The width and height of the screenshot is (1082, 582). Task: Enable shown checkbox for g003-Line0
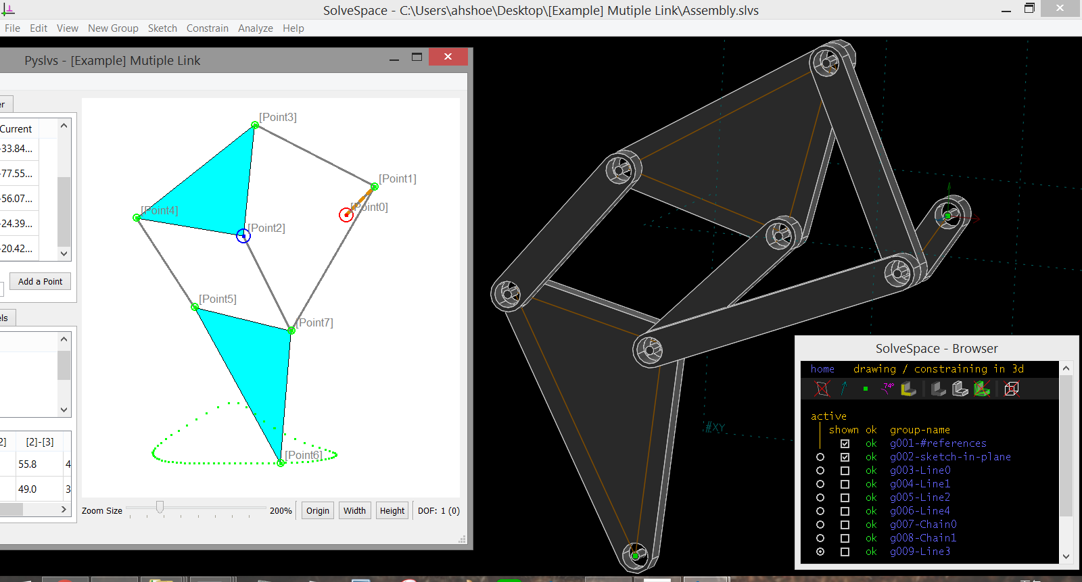845,470
